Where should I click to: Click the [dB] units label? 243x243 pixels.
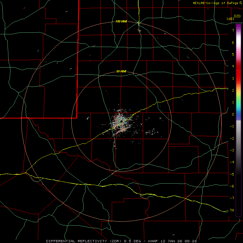231,19
